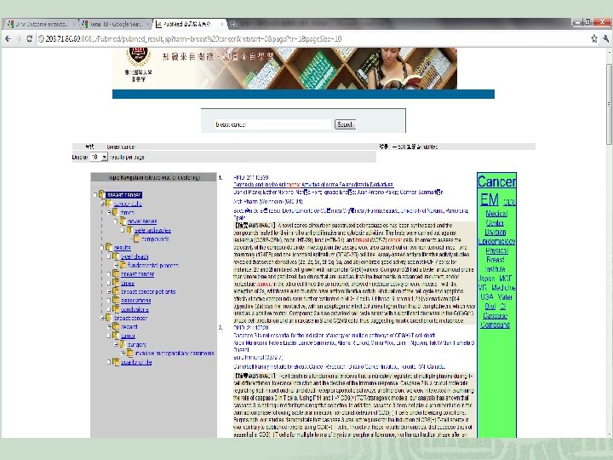Toggle expander beside 'breast cancer patients'
The height and width of the screenshot is (460, 613).
109,291
